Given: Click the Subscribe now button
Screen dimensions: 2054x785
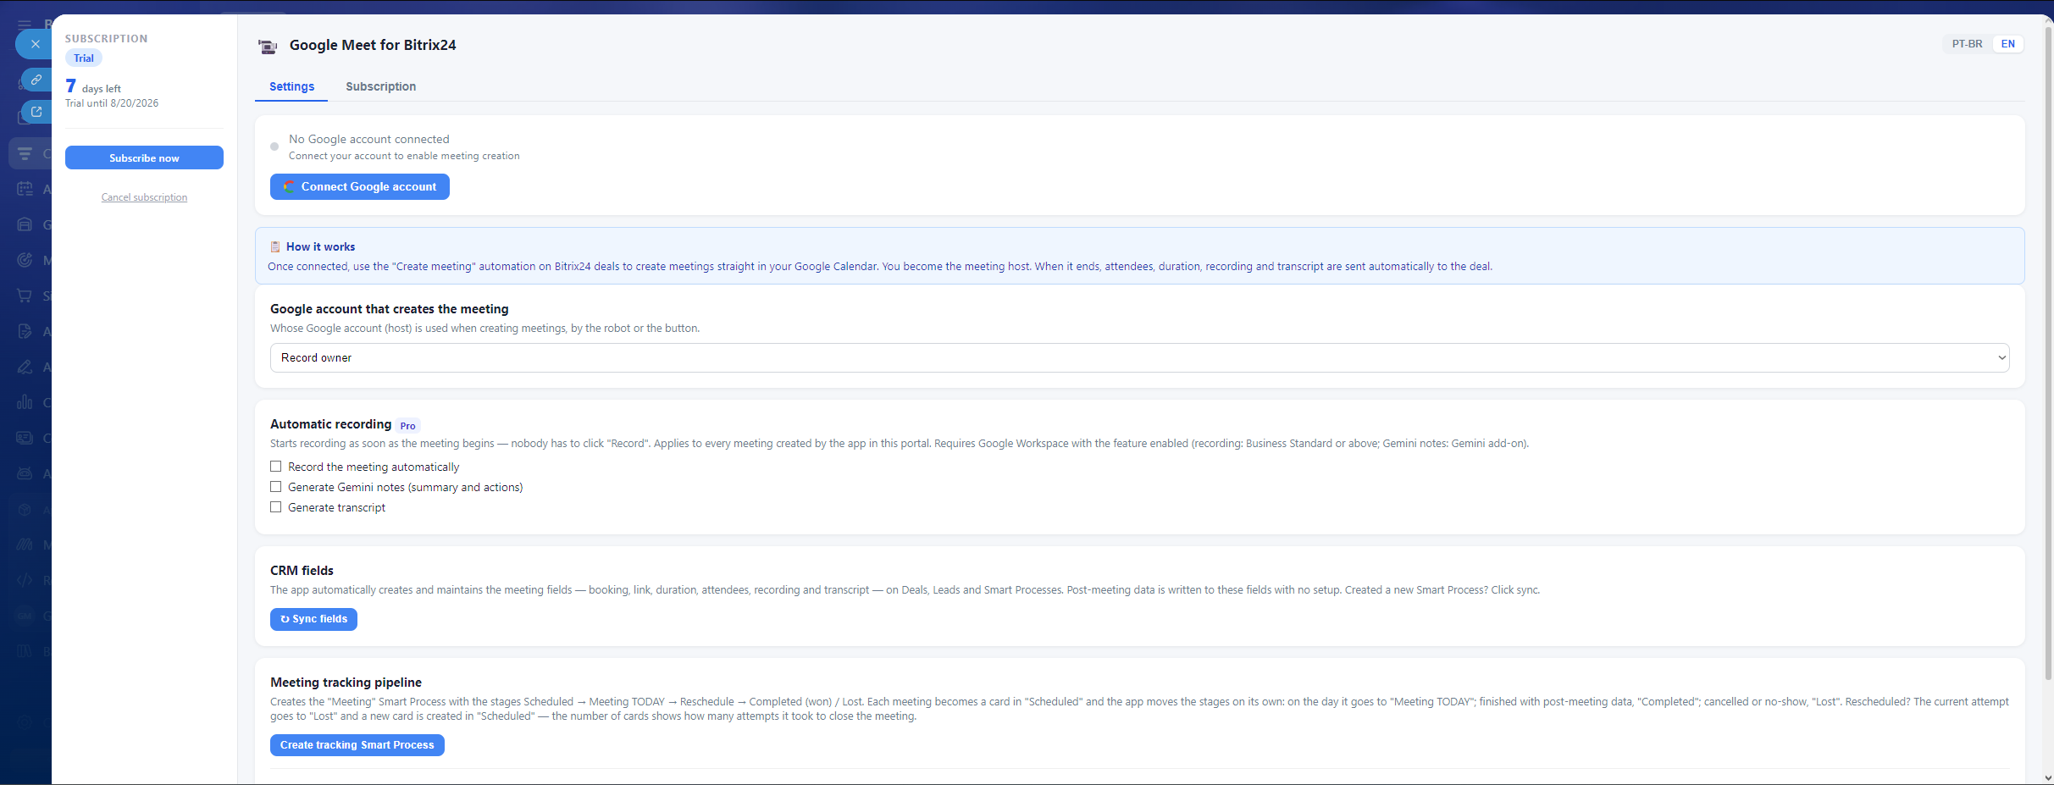Looking at the screenshot, I should 144,158.
